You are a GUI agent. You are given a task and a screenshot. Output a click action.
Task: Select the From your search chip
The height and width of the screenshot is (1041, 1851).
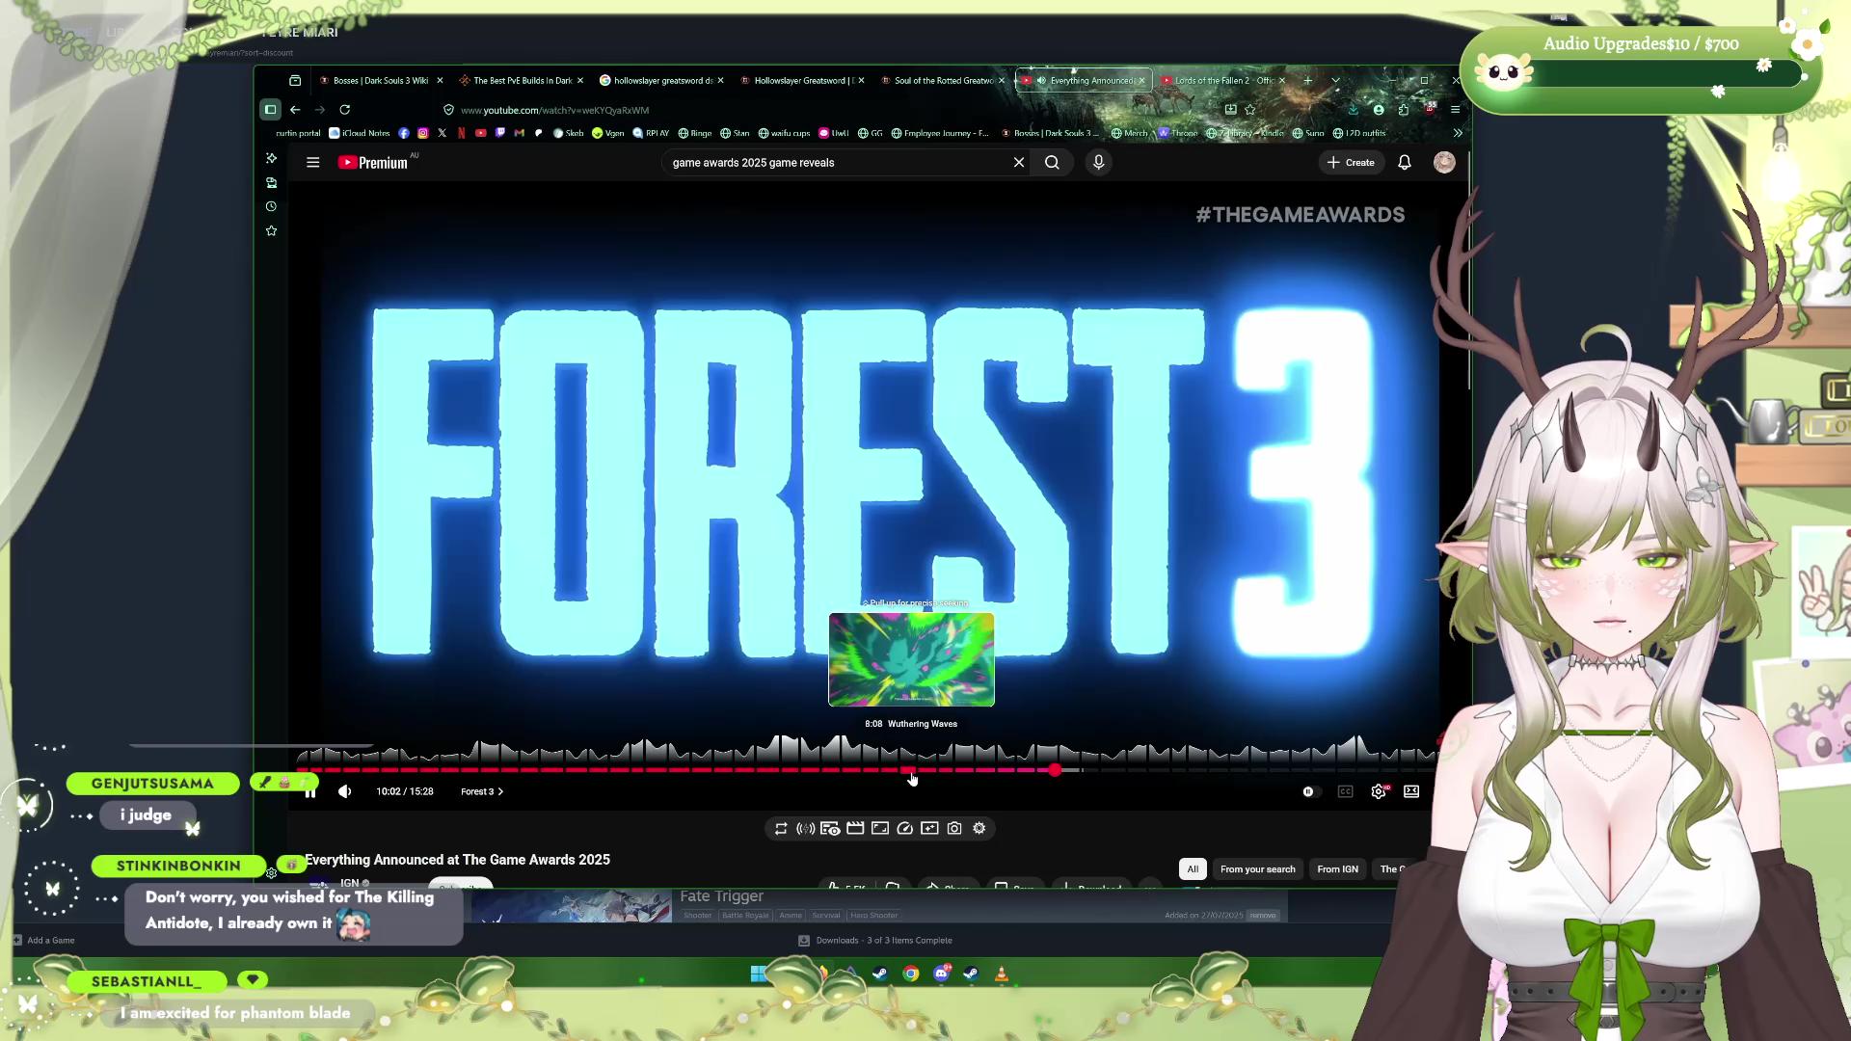point(1258,869)
